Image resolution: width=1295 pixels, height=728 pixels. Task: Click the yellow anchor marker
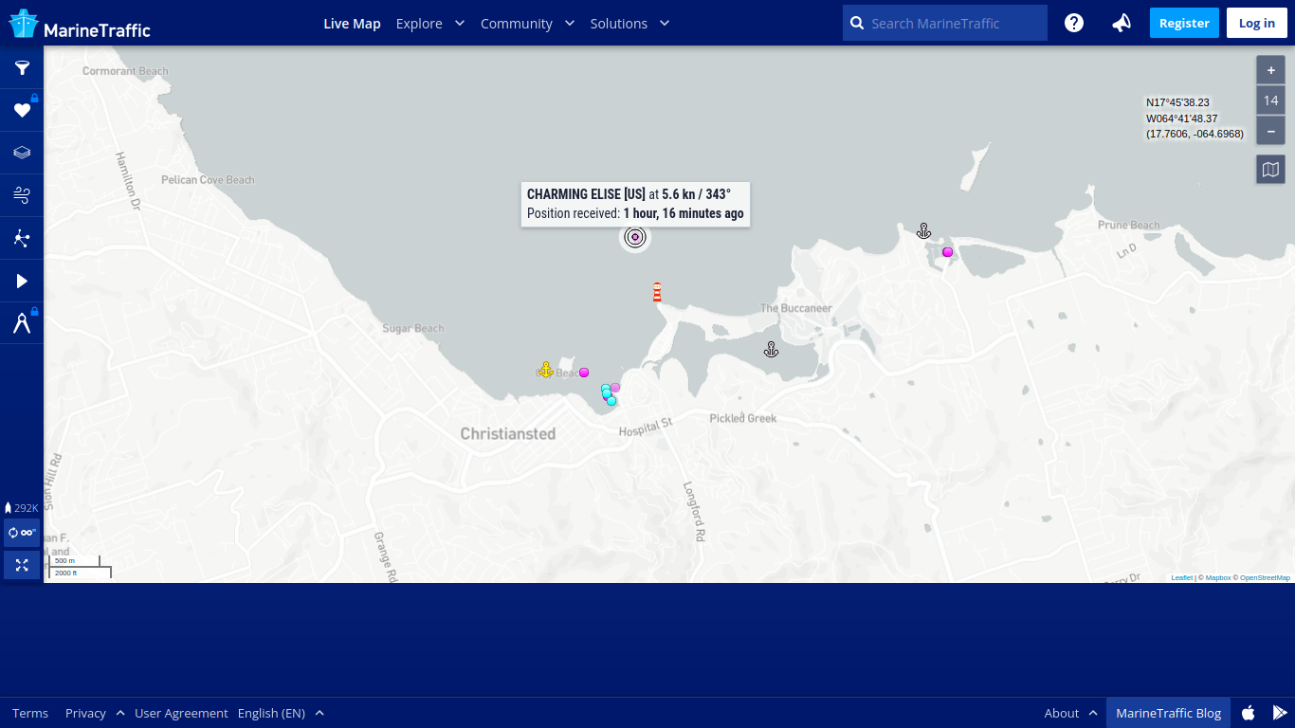pos(545,370)
